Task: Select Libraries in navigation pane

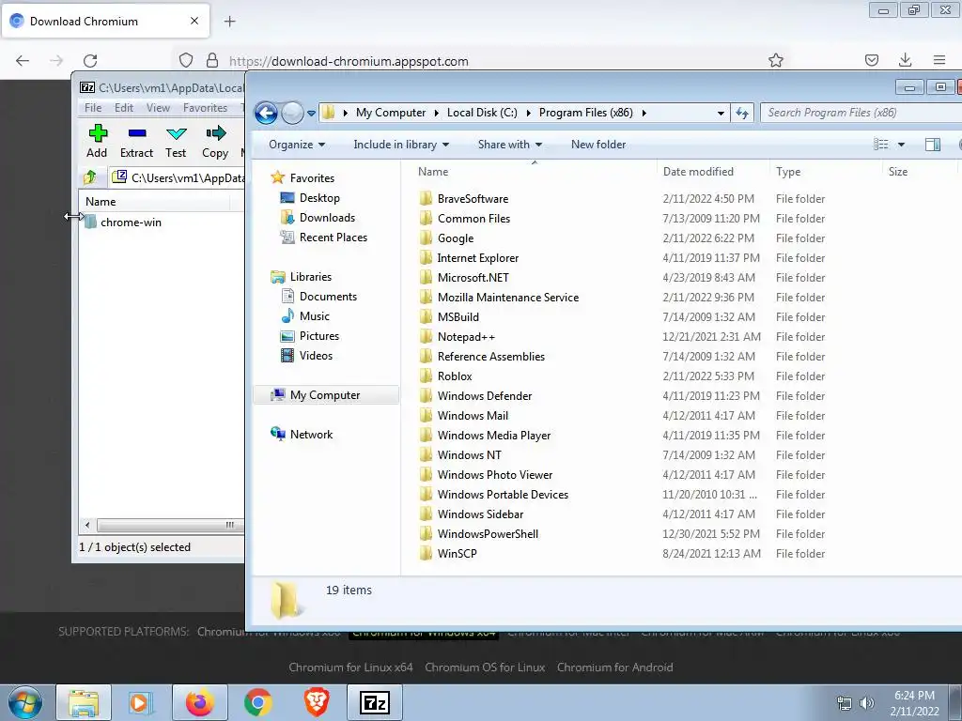Action: 302,277
